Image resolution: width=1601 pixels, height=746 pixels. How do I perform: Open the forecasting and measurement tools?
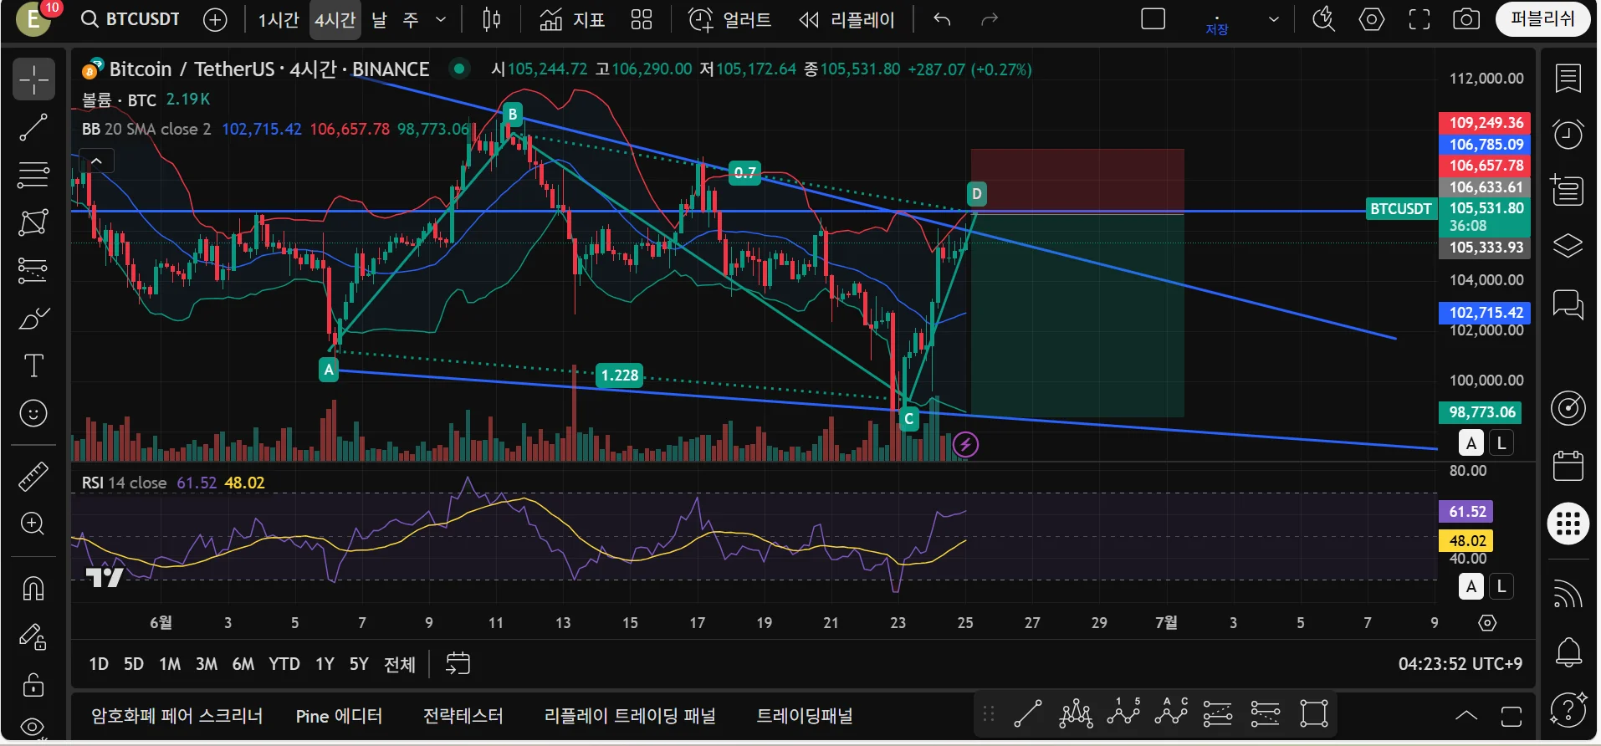[33, 270]
